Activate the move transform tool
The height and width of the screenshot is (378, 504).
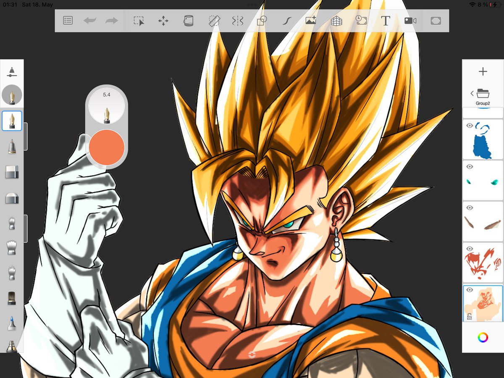pyautogui.click(x=163, y=21)
